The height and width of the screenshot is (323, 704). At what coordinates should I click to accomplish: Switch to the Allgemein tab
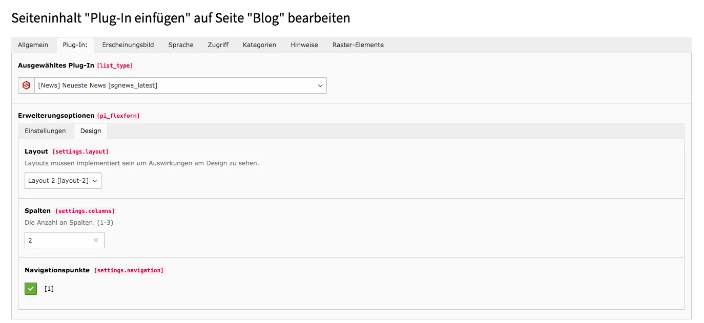33,45
